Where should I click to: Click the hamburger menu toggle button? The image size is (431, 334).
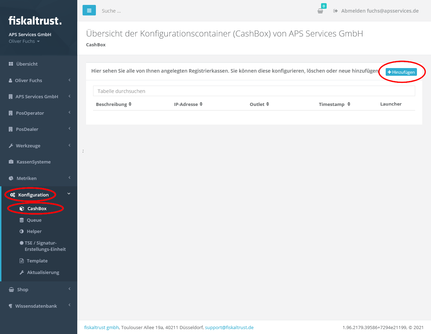89,11
